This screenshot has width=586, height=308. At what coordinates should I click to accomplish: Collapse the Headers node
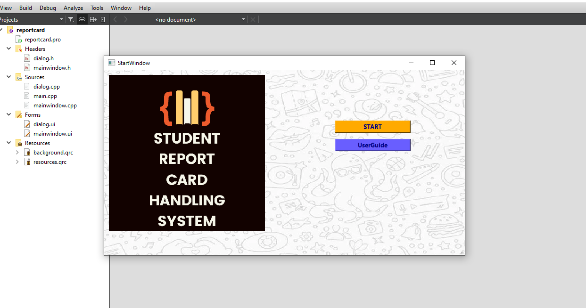tap(8, 49)
